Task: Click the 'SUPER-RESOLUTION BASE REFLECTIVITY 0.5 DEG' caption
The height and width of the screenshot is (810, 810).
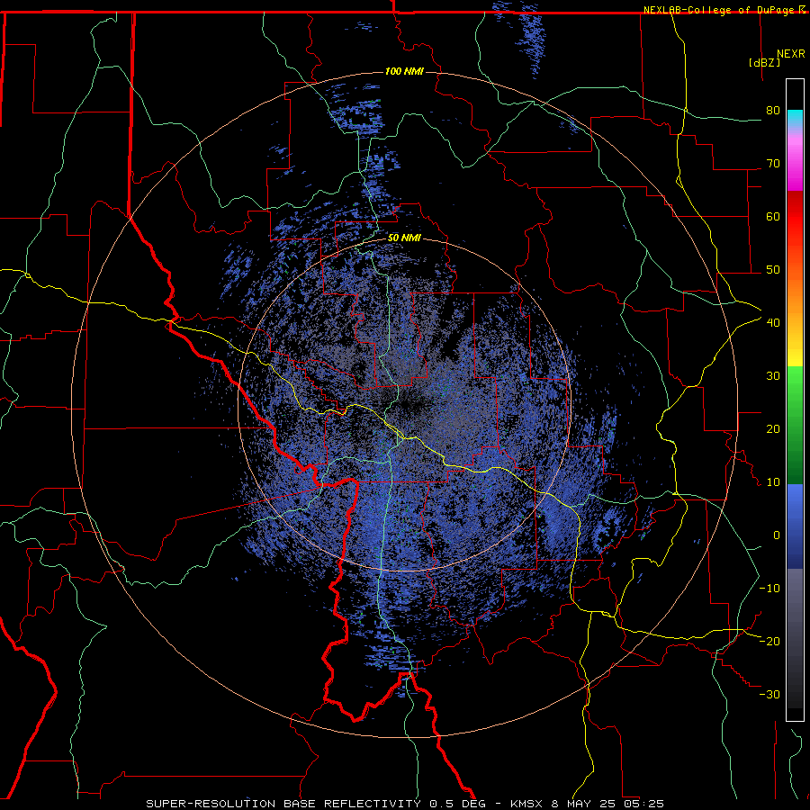Action: pyautogui.click(x=316, y=804)
